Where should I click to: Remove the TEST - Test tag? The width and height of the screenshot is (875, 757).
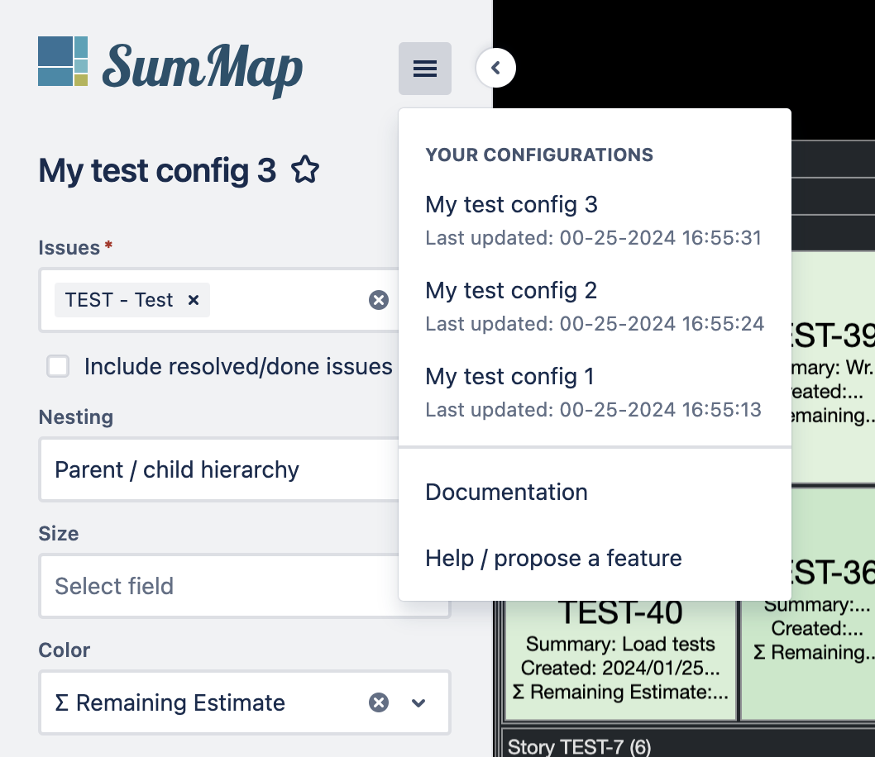coord(193,300)
